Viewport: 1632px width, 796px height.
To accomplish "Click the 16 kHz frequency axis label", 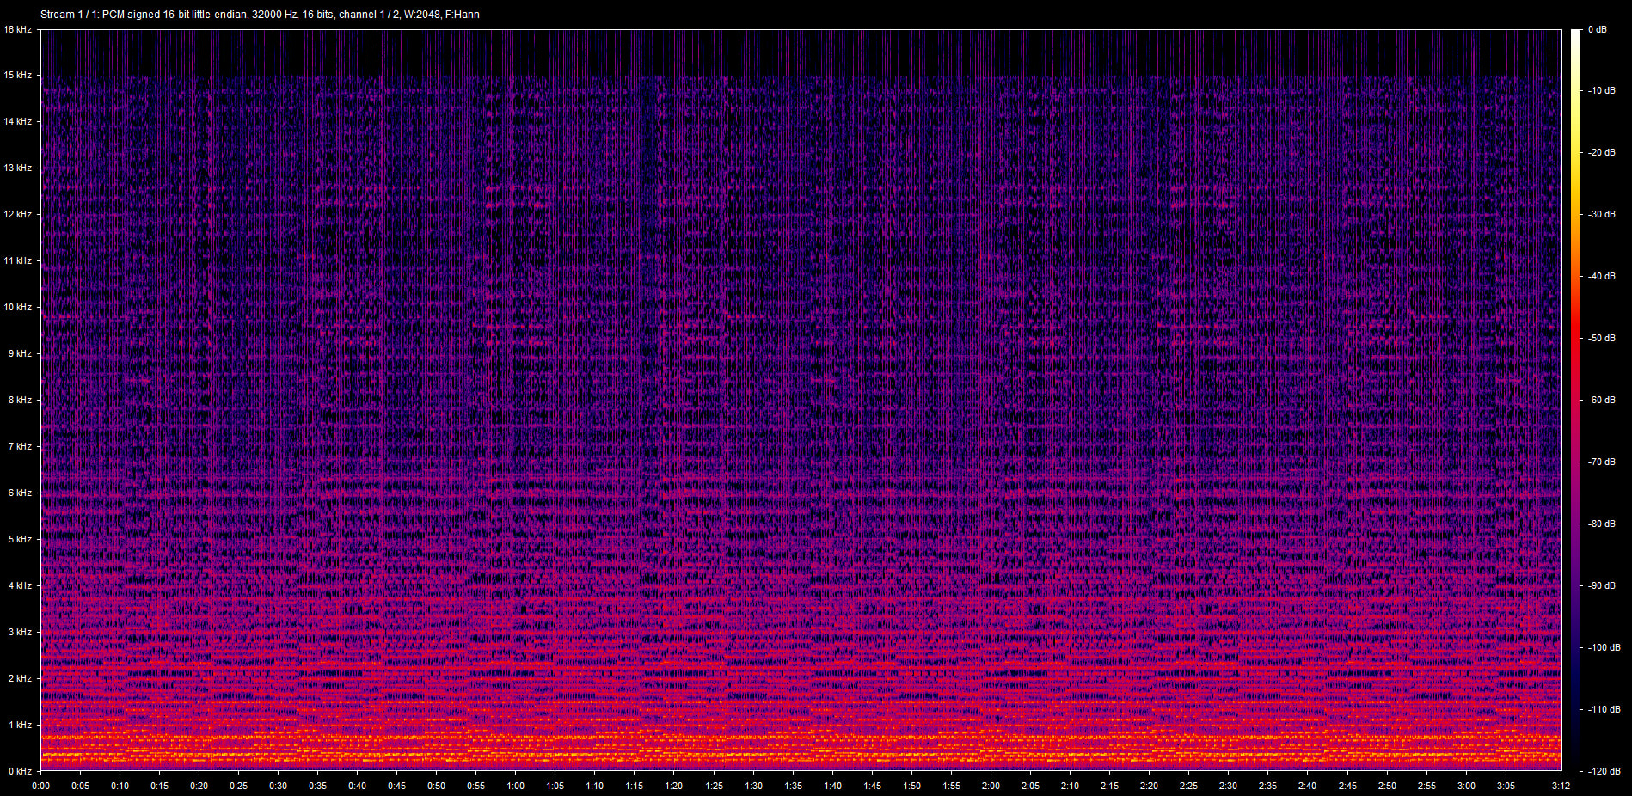I will 17,29.
